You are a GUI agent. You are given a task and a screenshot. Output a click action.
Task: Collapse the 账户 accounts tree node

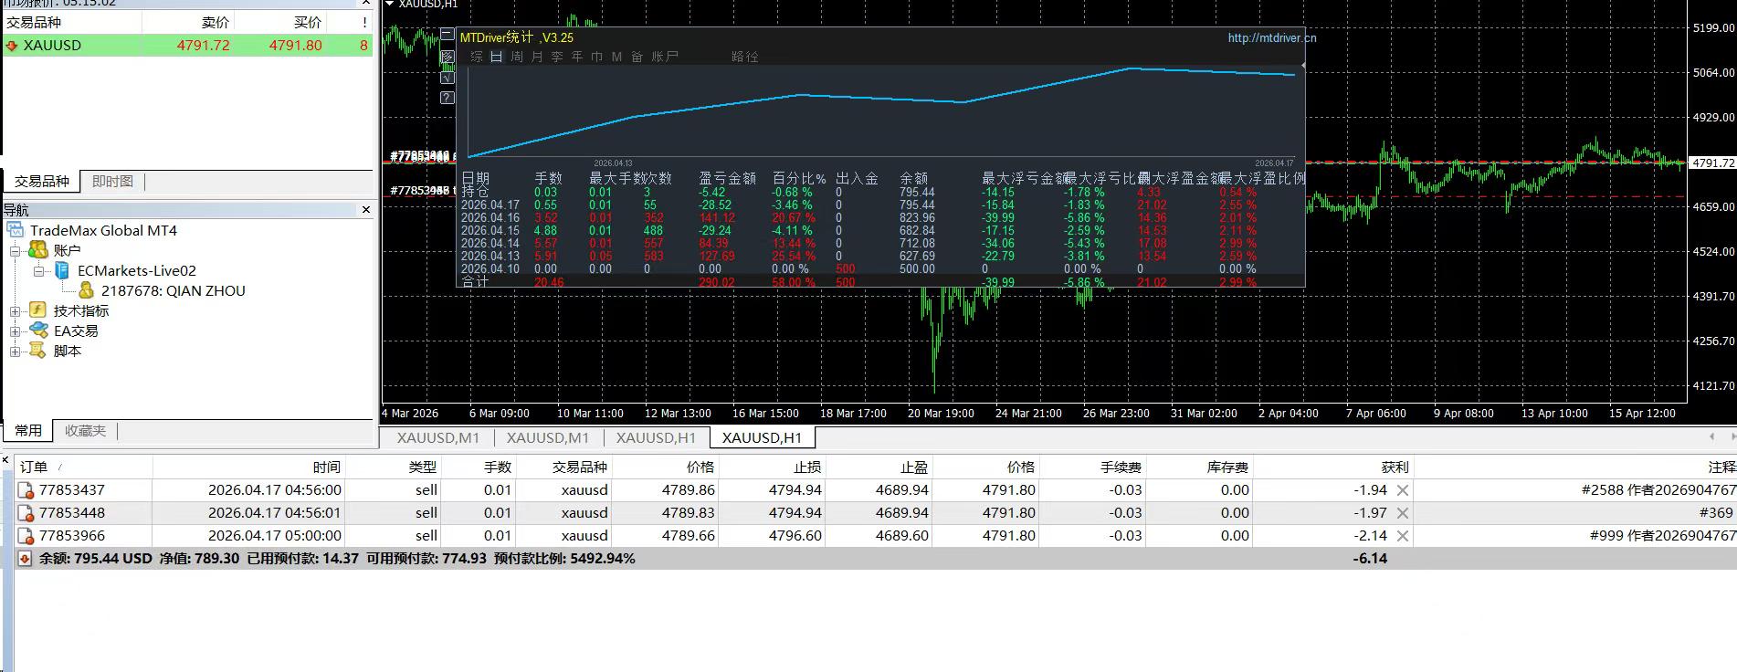click(15, 250)
